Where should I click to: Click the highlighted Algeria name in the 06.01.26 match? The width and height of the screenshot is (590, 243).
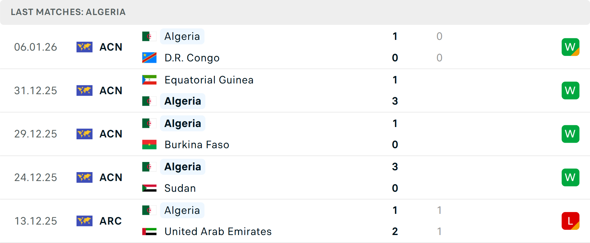coord(182,36)
